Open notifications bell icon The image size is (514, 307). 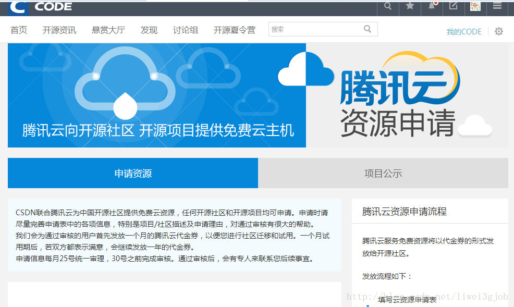[432, 6]
